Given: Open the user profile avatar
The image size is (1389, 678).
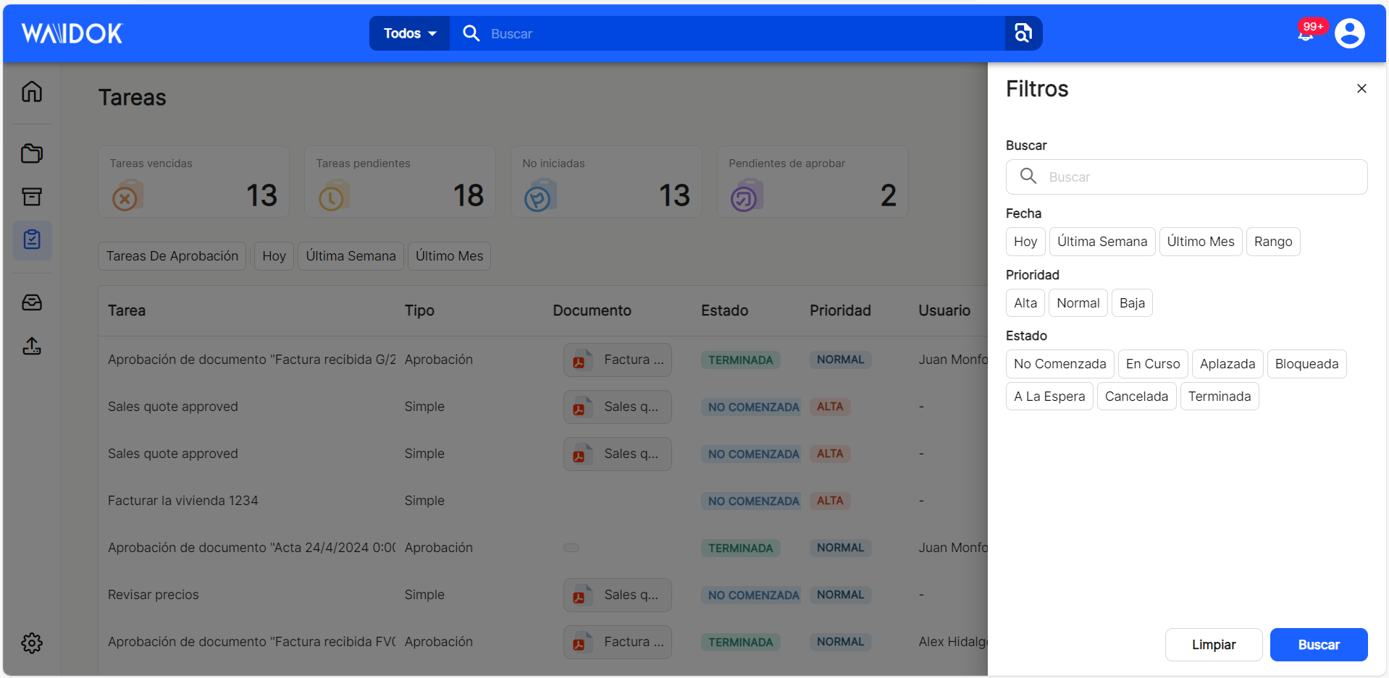Looking at the screenshot, I should [1349, 33].
